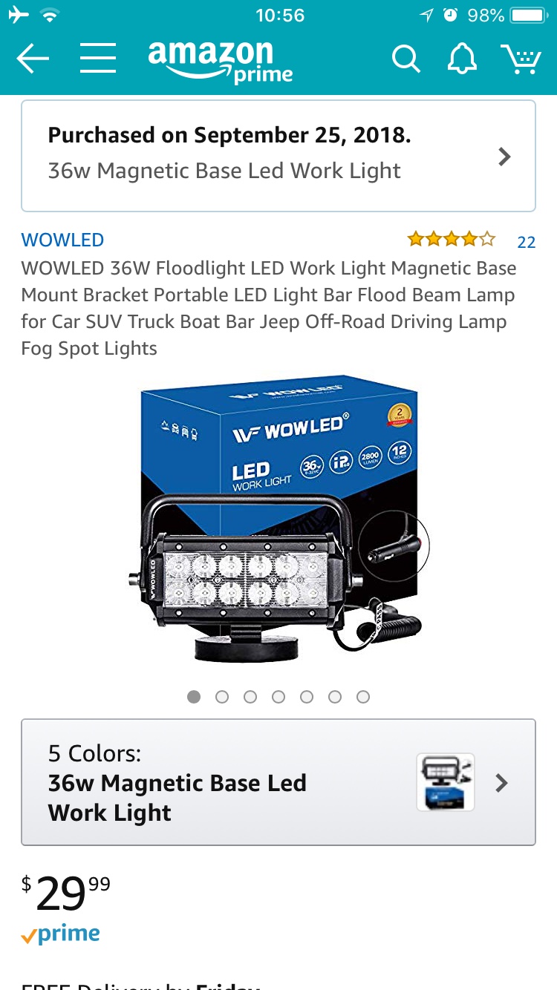Tap the search magnifier icon
The image size is (557, 990).
pyautogui.click(x=406, y=59)
